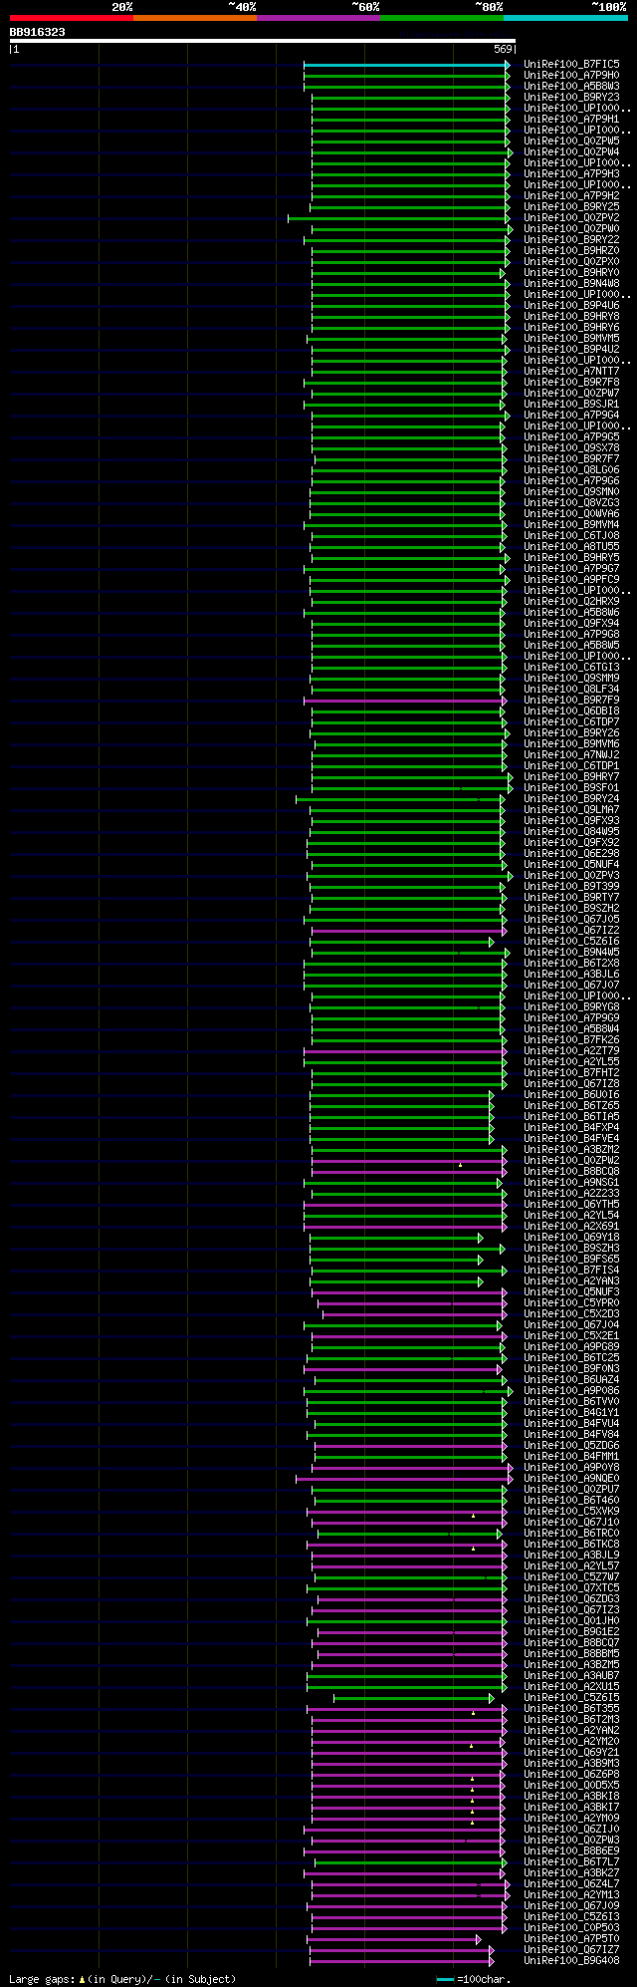The width and height of the screenshot is (637, 1987).
Task: Select the UniRef100_B9HRY6 label
Action: (571, 328)
